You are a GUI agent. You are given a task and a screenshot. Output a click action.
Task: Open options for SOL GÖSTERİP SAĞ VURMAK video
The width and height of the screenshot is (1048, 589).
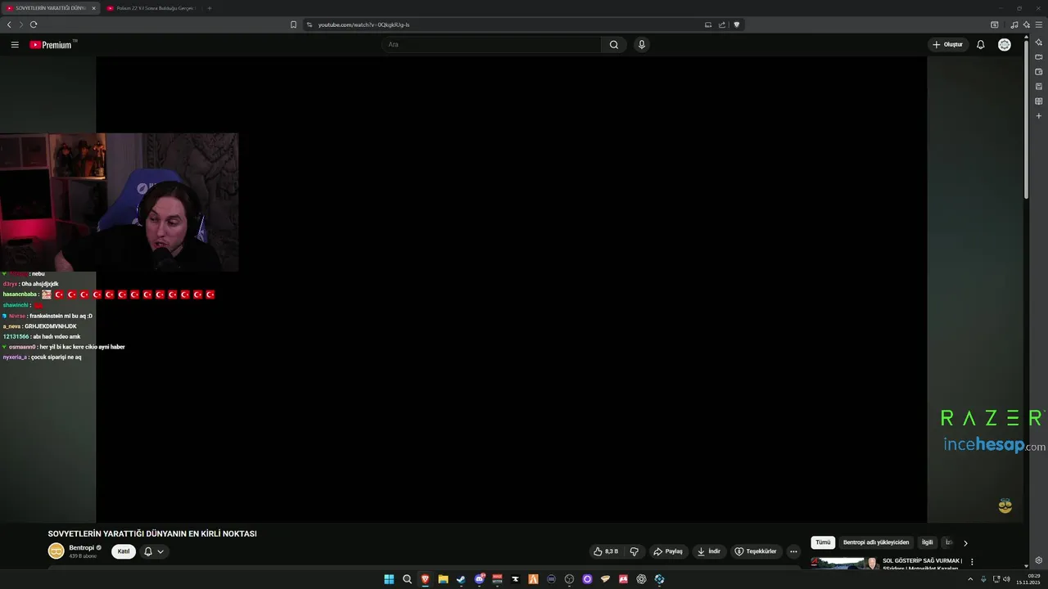coord(972,562)
